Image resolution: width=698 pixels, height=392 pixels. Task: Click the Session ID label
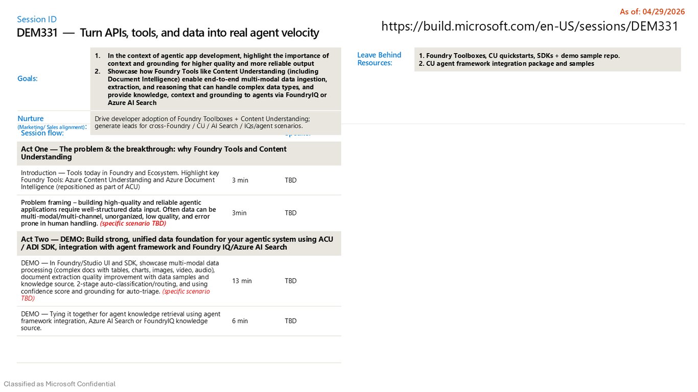tap(37, 19)
